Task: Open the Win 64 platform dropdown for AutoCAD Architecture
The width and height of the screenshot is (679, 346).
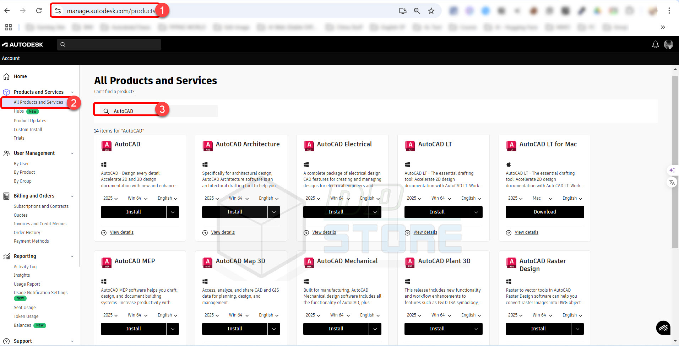Action: point(239,198)
